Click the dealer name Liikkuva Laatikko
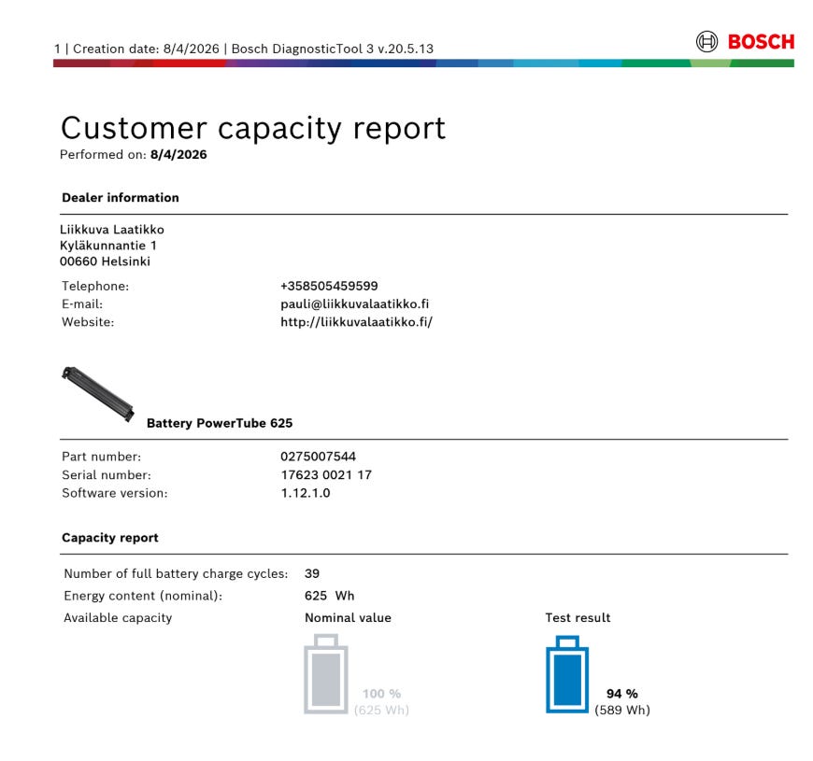The image size is (813, 761). (x=112, y=230)
